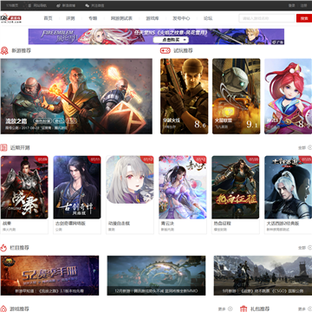312x312 pixels.
Task: Click the Weibo icon in top bar
Action: click(59, 5)
